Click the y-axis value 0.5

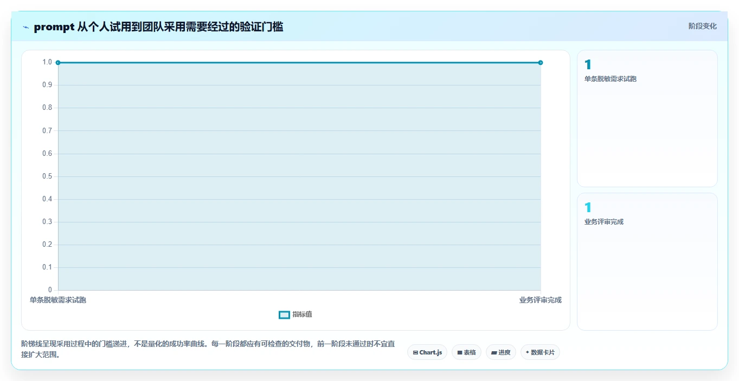point(47,176)
